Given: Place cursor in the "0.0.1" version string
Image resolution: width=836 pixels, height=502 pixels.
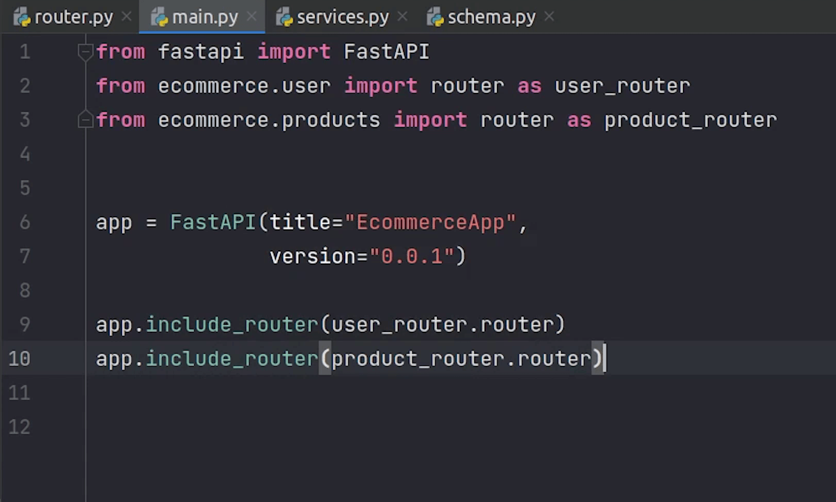Looking at the screenshot, I should (411, 256).
